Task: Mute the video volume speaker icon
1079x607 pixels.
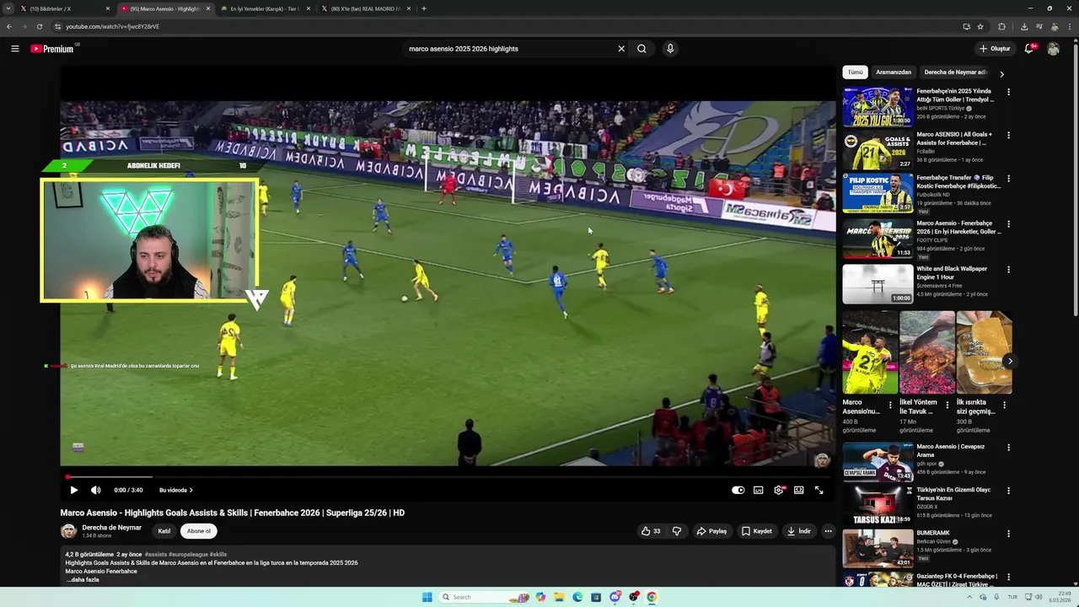Action: tap(96, 490)
